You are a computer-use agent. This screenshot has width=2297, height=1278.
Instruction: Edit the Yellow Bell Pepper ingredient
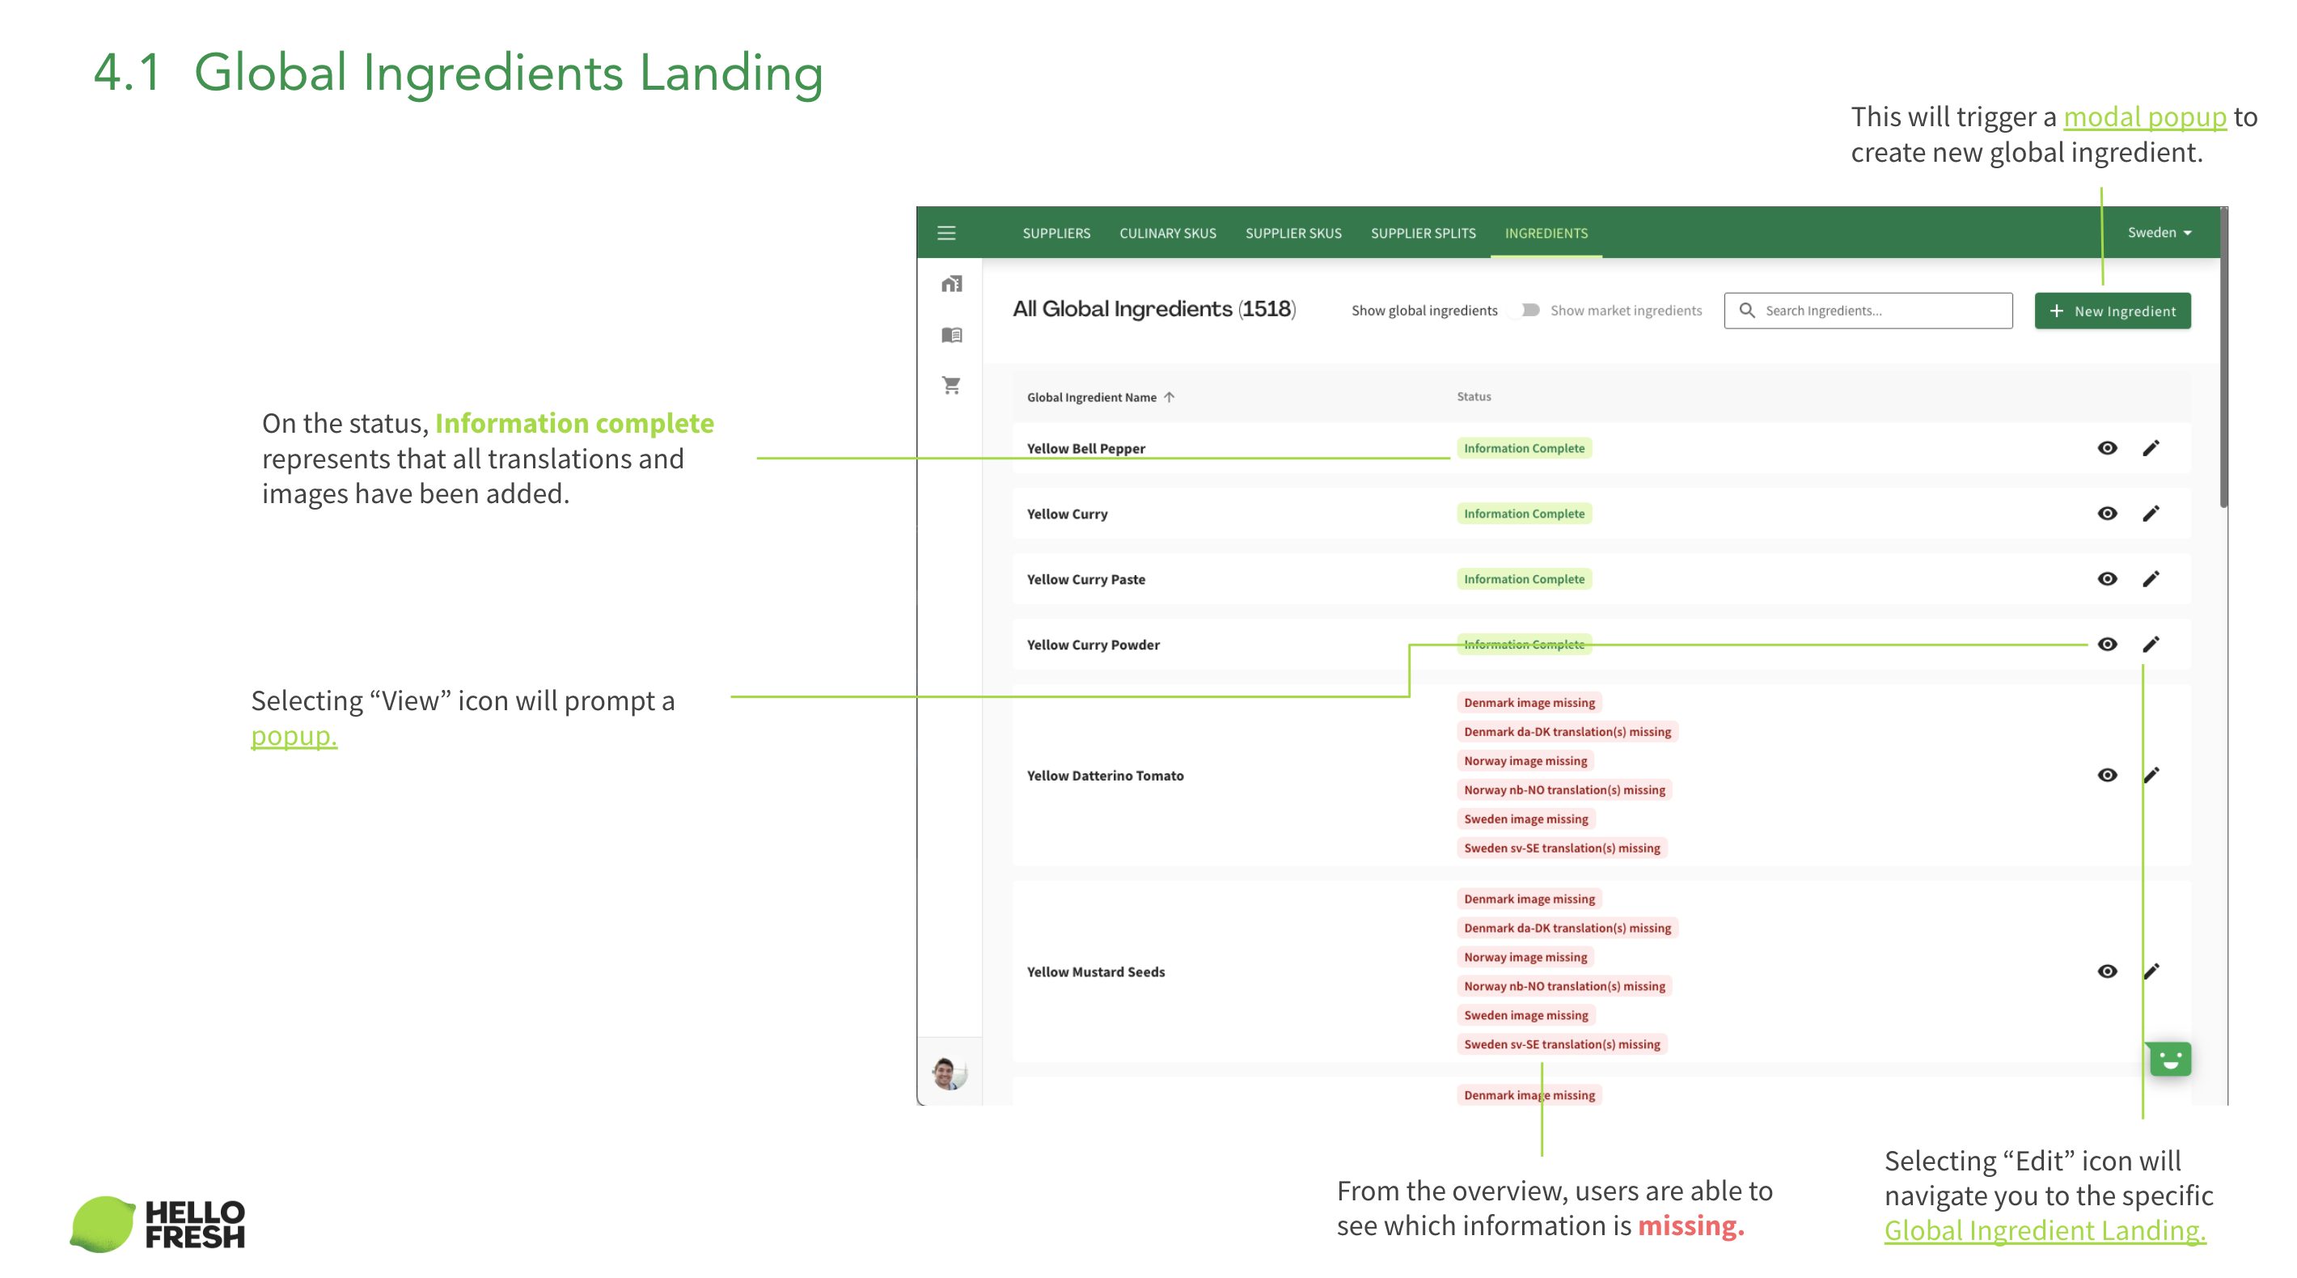[2151, 447]
